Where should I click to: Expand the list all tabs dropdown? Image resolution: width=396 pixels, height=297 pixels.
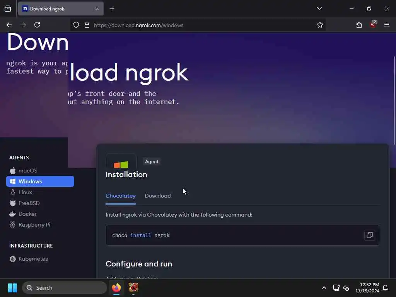[x=319, y=9]
